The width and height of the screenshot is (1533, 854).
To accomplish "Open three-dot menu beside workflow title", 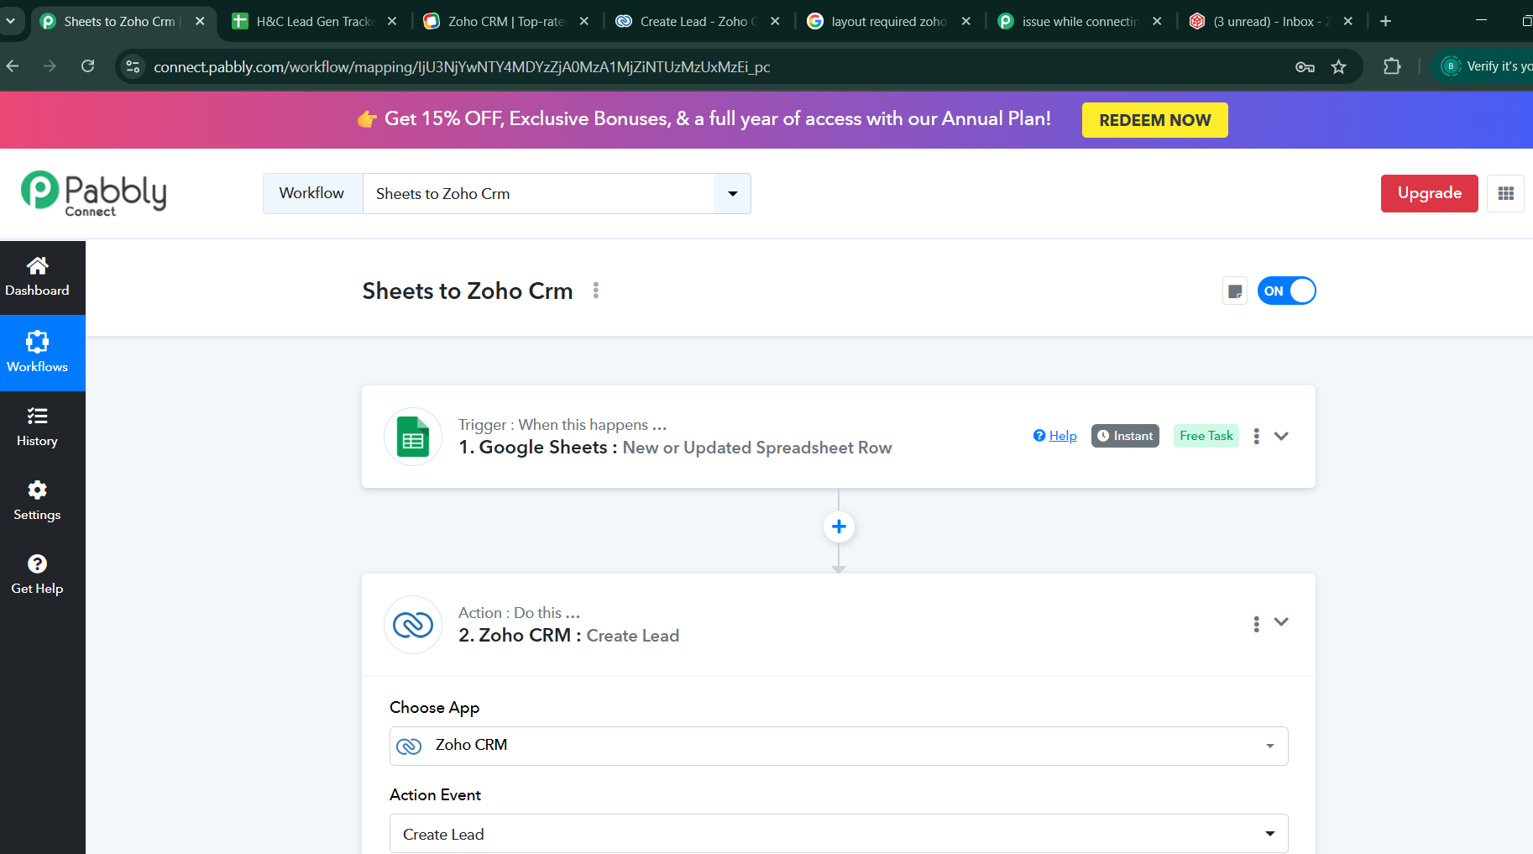I will (596, 291).
